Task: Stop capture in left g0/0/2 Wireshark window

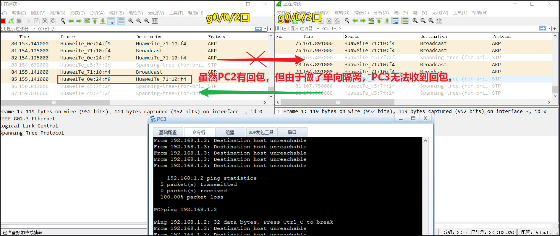Action: click(x=3, y=21)
